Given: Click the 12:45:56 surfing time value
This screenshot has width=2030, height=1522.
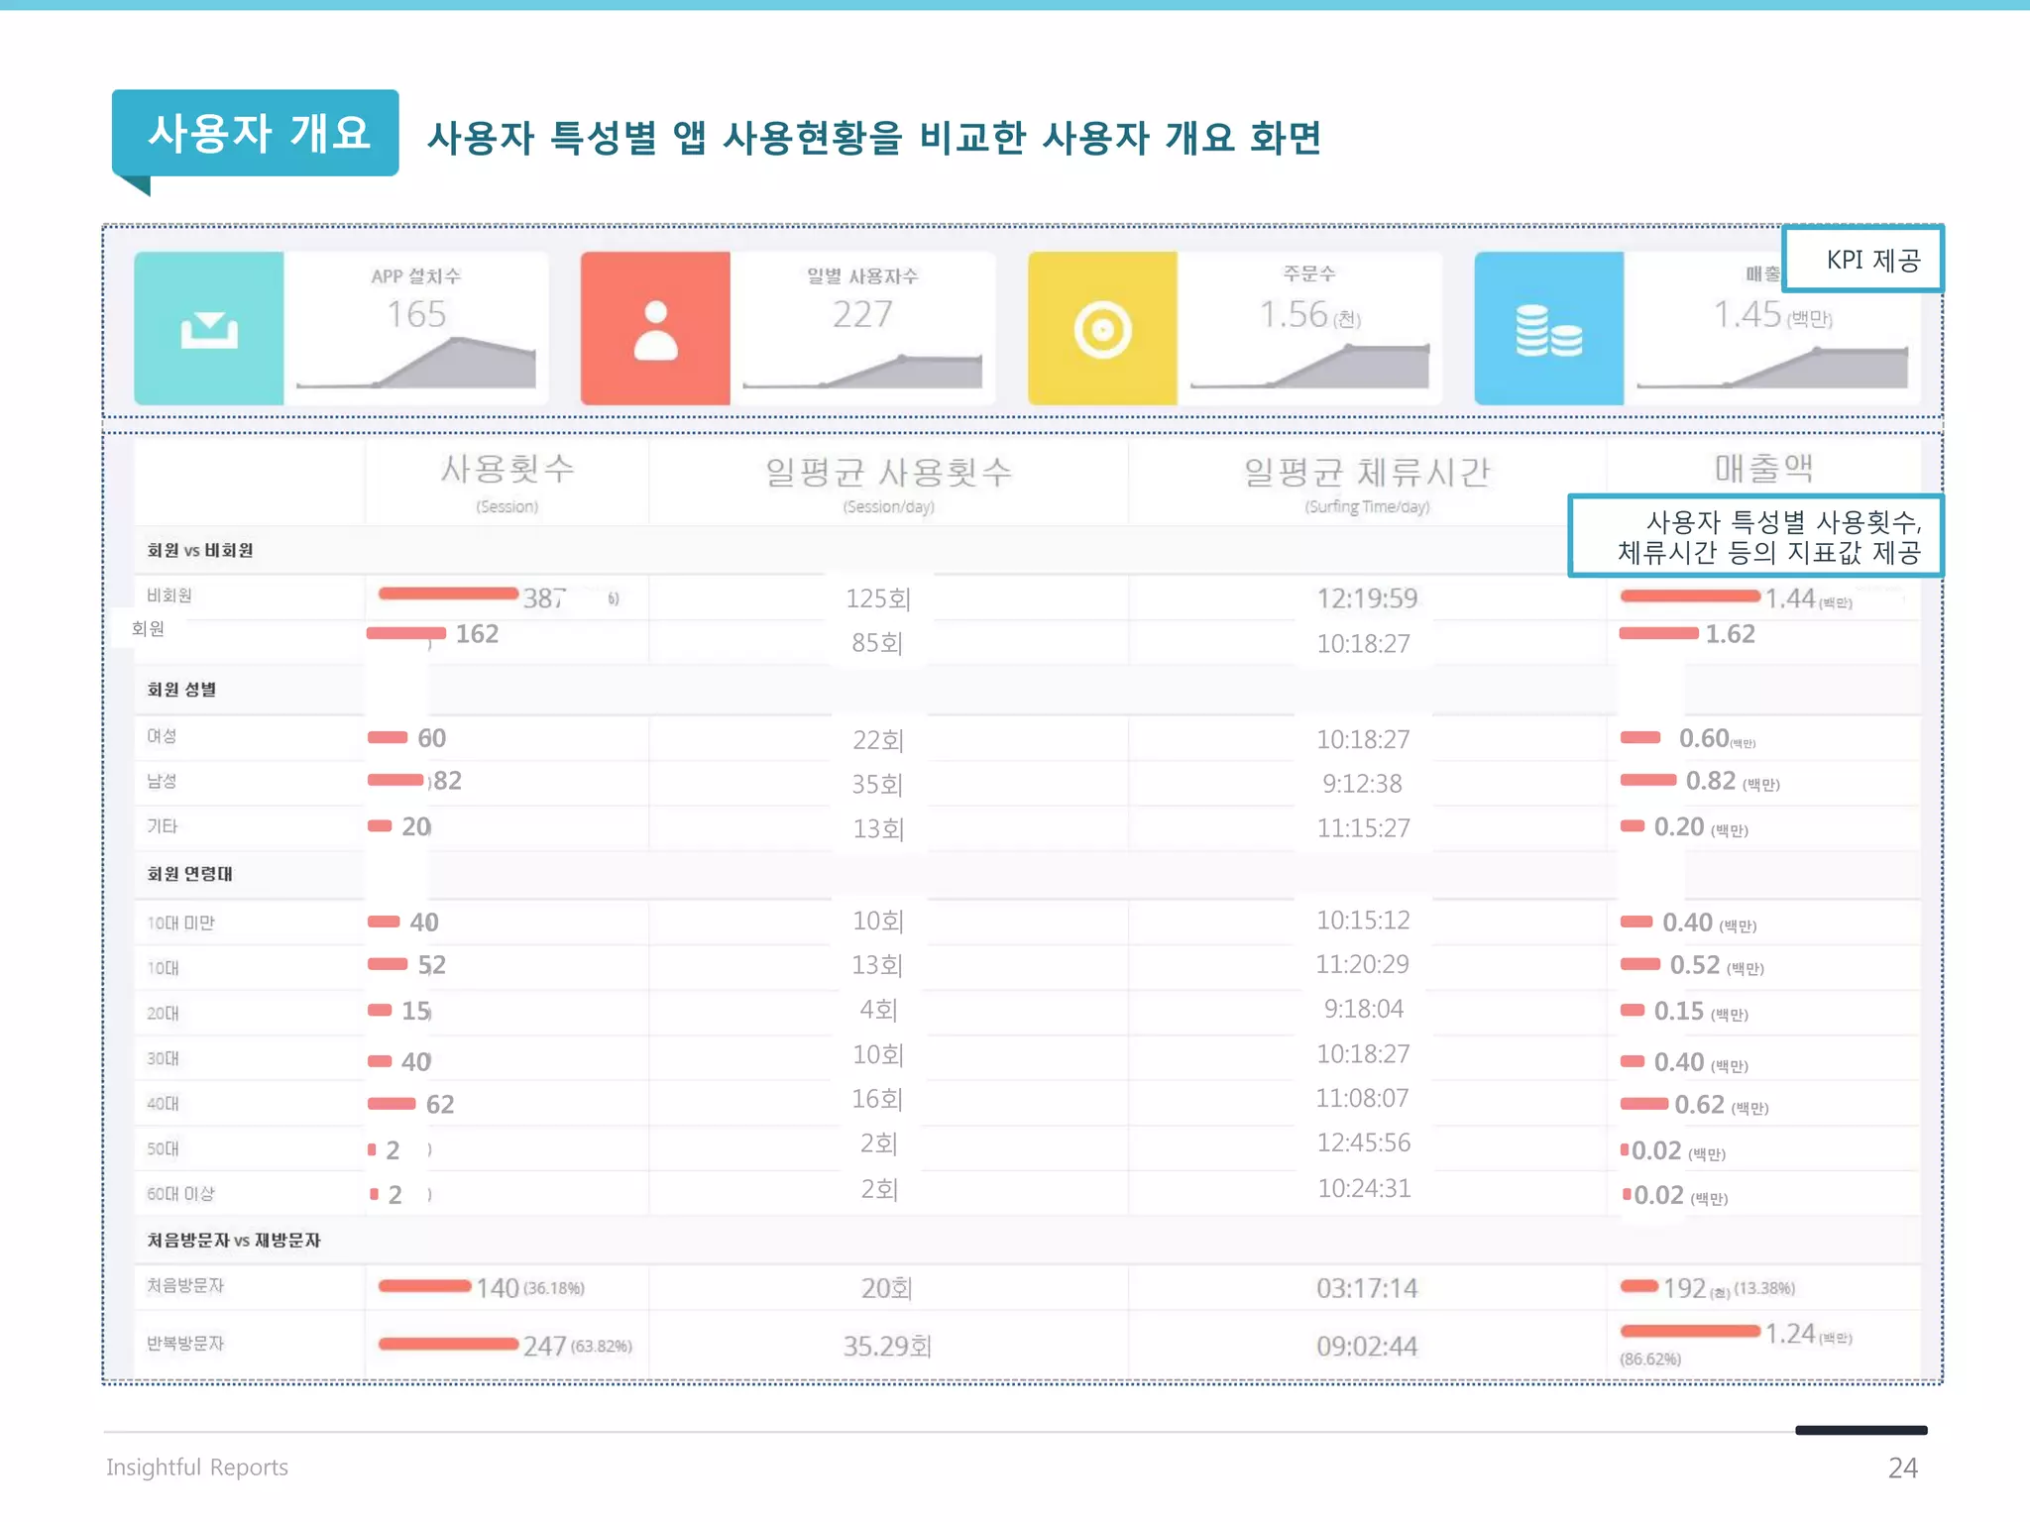Looking at the screenshot, I should pos(1364,1142).
